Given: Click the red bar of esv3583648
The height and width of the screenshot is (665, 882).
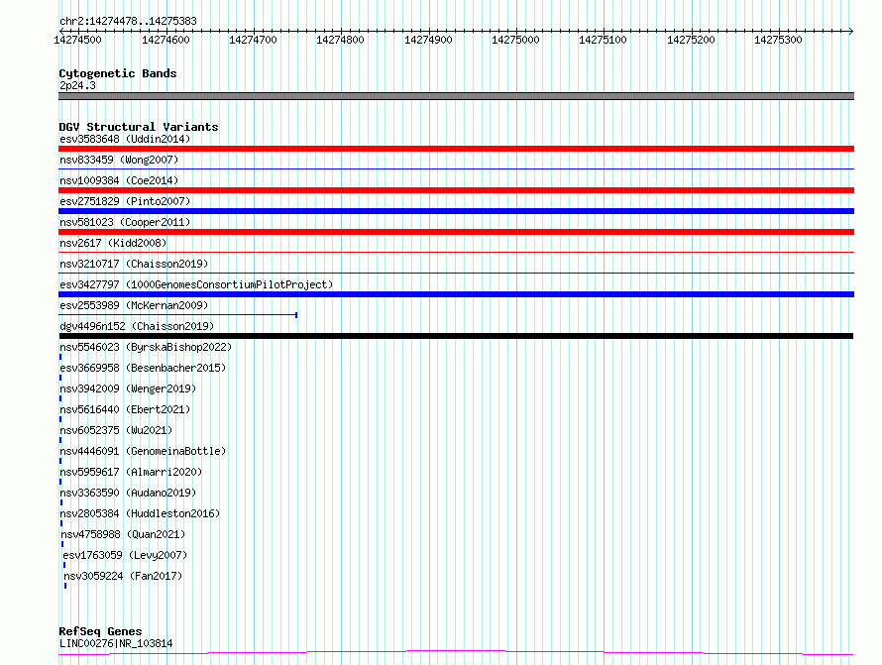Looking at the screenshot, I should (456, 149).
